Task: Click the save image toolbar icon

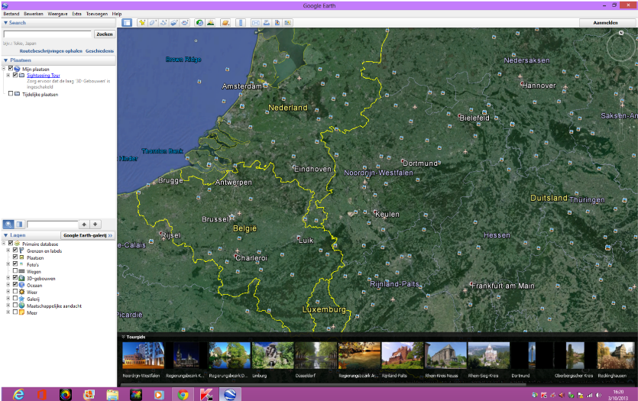Action: pyautogui.click(x=277, y=23)
